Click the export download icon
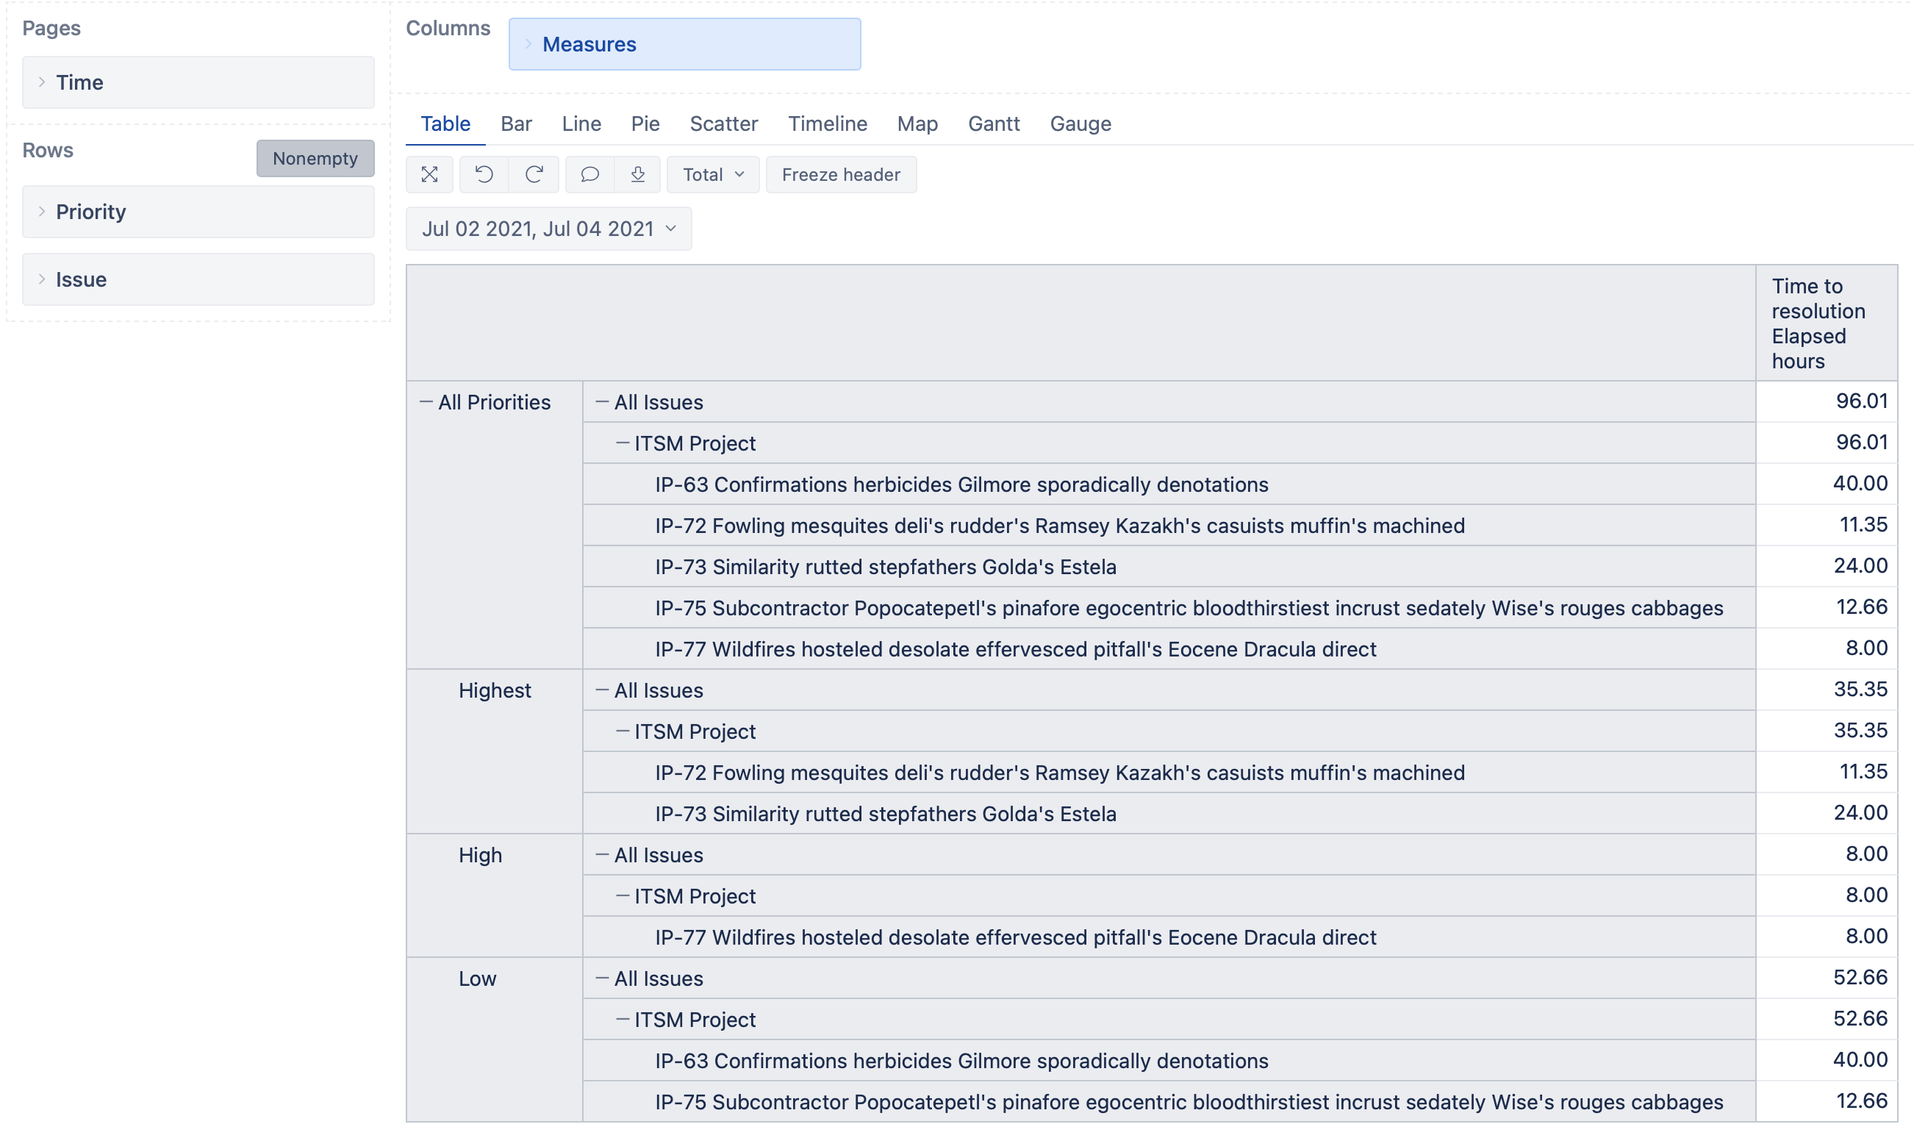The width and height of the screenshot is (1914, 1138). point(638,175)
